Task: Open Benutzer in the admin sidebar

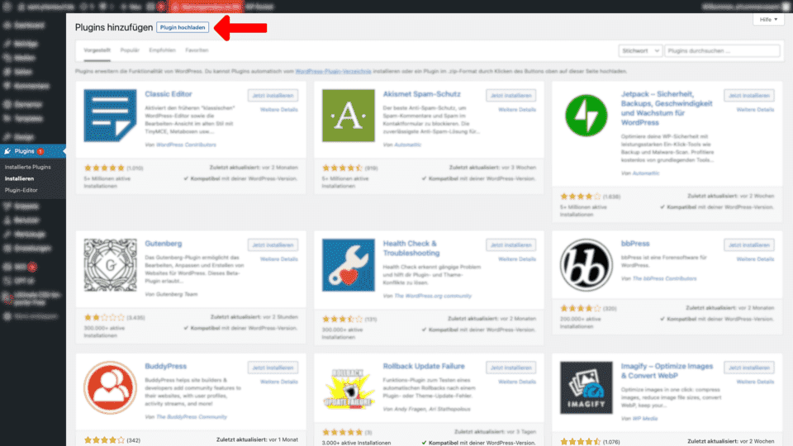Action: coord(26,220)
